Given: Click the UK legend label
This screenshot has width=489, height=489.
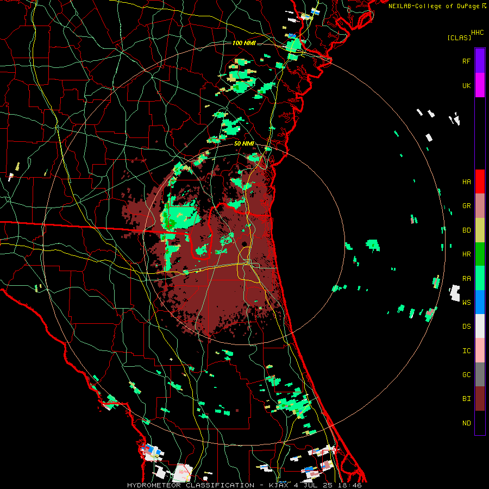Looking at the screenshot, I should click(x=466, y=85).
